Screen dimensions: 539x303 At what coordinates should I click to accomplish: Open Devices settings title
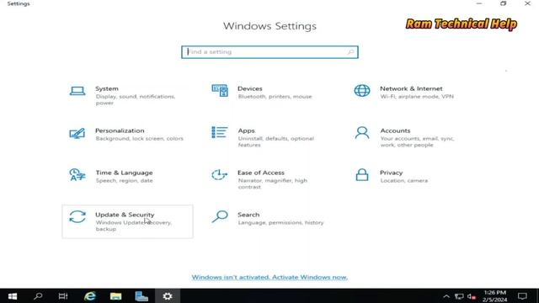[250, 88]
